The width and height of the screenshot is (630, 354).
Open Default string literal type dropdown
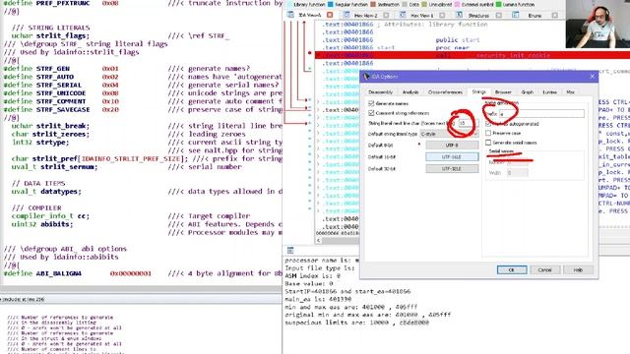point(449,134)
